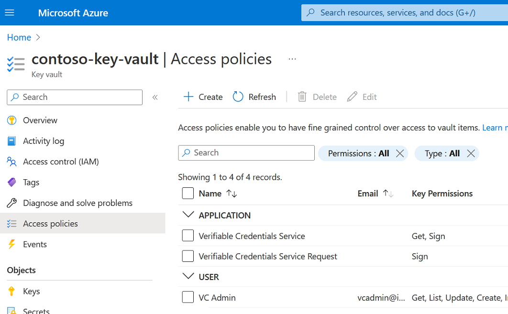Open the hamburger portal menu

tap(10, 12)
